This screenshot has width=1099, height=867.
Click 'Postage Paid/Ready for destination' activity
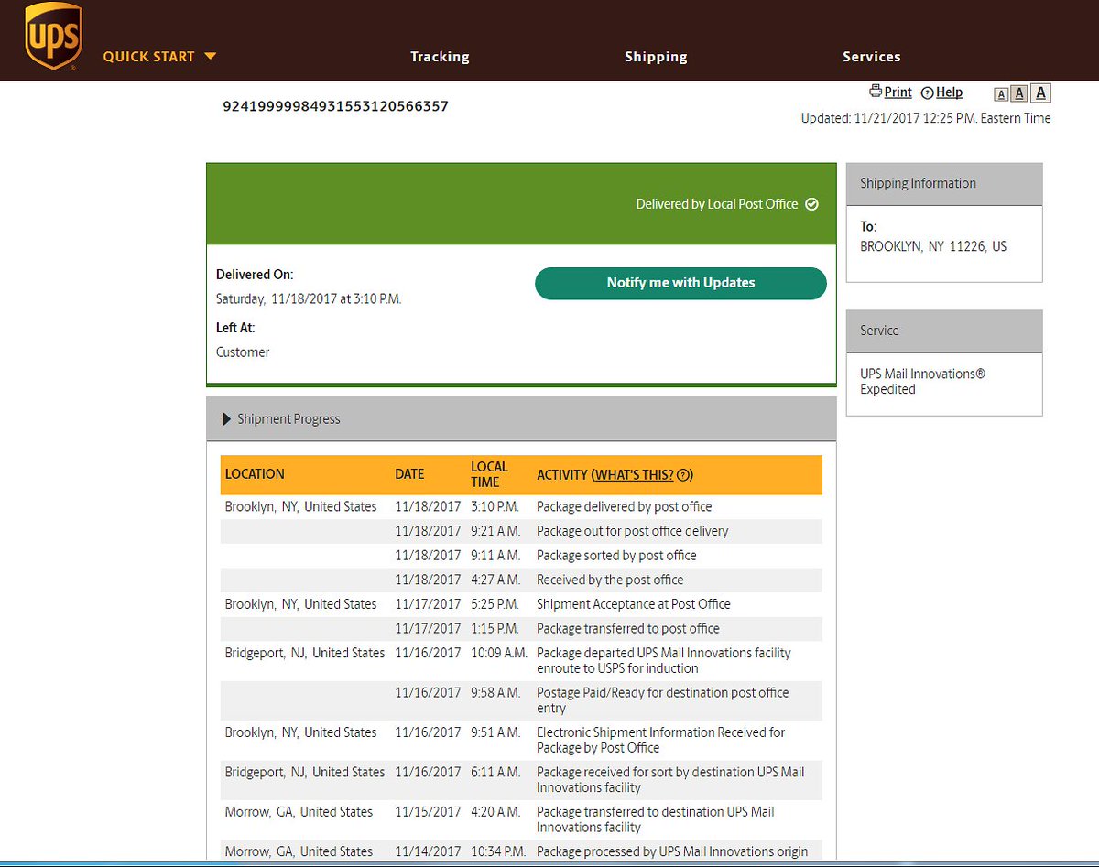(663, 700)
